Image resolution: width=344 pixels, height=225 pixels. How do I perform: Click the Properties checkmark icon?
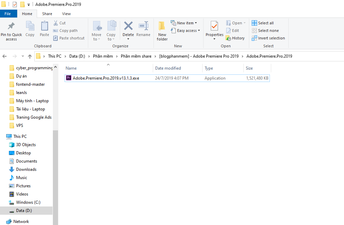(x=214, y=26)
